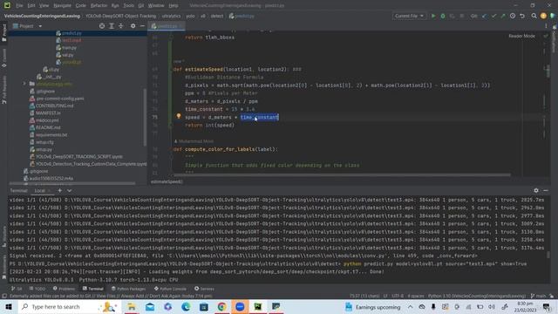Open Bookmarks tool window from left sidebar
The image size is (558, 314).
[x=4, y=268]
